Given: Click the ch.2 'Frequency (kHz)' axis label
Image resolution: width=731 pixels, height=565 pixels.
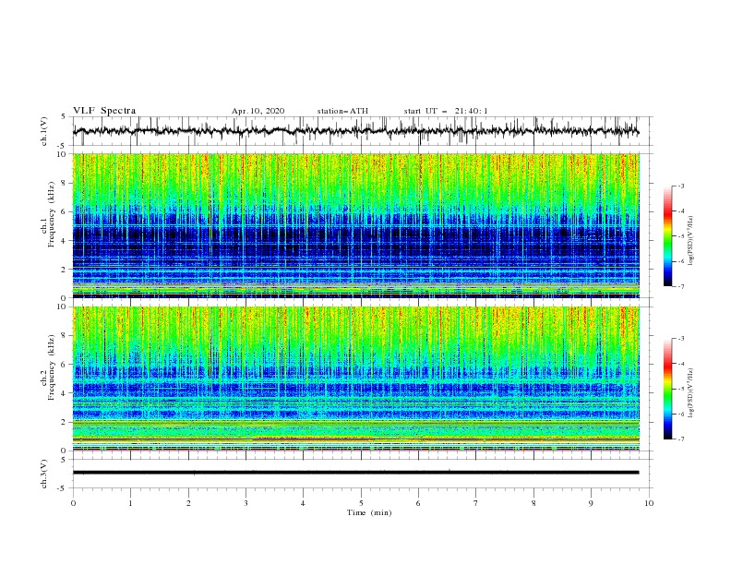Looking at the screenshot, I should [x=52, y=367].
